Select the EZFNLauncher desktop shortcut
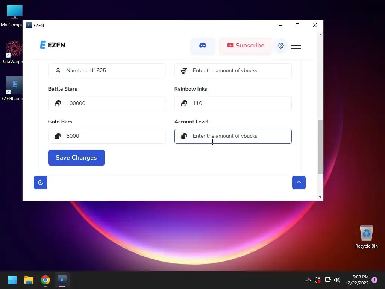 [12, 89]
